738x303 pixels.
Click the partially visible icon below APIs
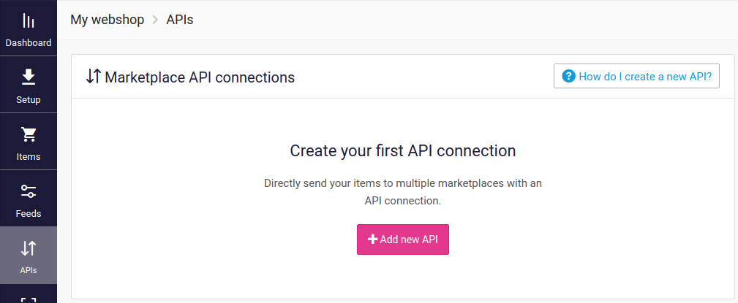coord(29,299)
